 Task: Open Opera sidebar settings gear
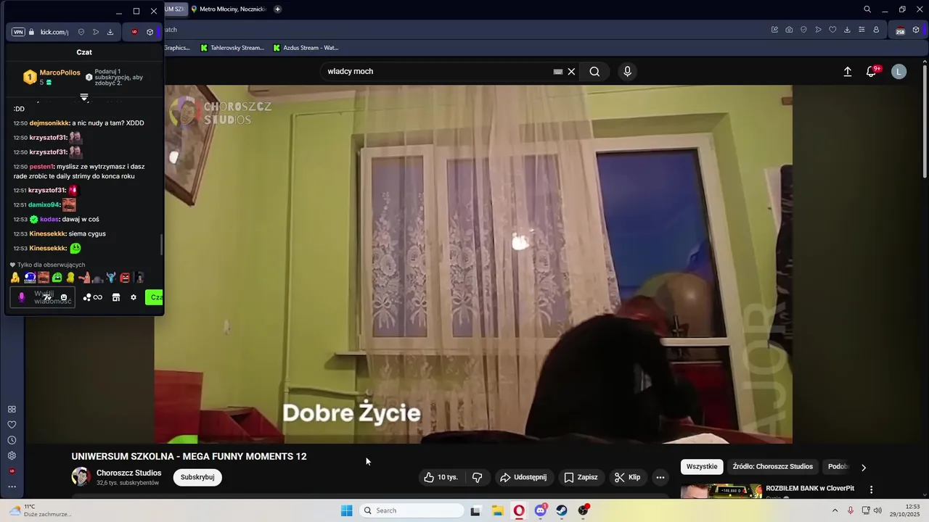point(12,455)
